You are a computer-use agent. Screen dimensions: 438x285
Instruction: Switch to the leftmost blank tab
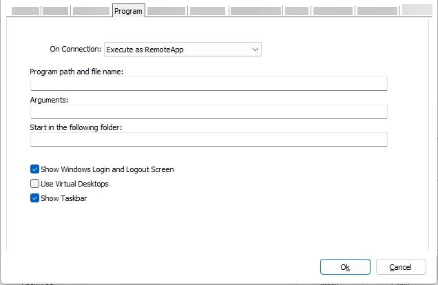[x=26, y=11]
